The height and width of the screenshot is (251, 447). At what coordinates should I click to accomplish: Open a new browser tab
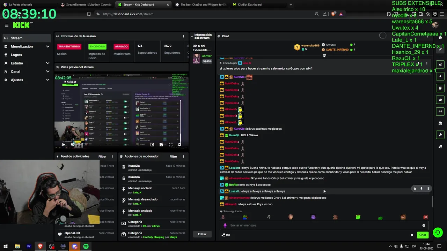(291, 5)
